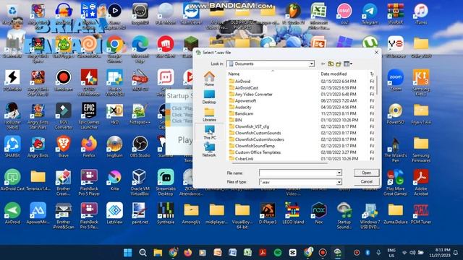Select the Telegram desktop icon
Viewport: 463px width, 260px height.
370,14
